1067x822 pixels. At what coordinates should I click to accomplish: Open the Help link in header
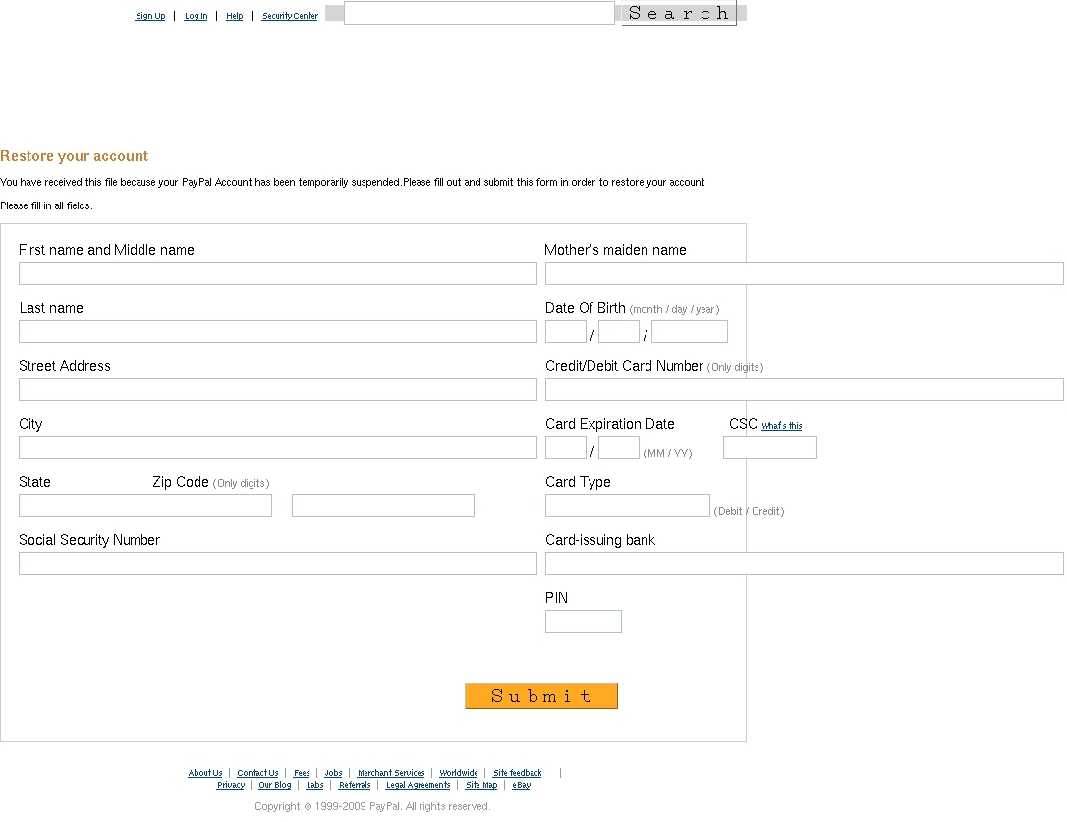tap(234, 16)
